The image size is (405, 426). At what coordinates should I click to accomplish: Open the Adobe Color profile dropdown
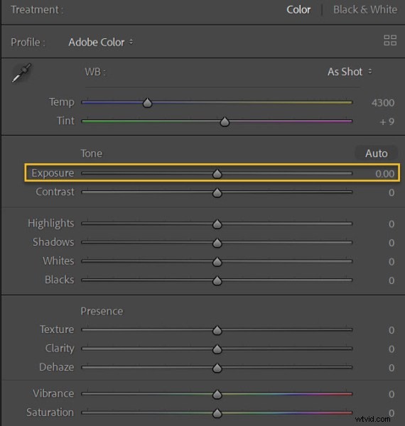(101, 42)
